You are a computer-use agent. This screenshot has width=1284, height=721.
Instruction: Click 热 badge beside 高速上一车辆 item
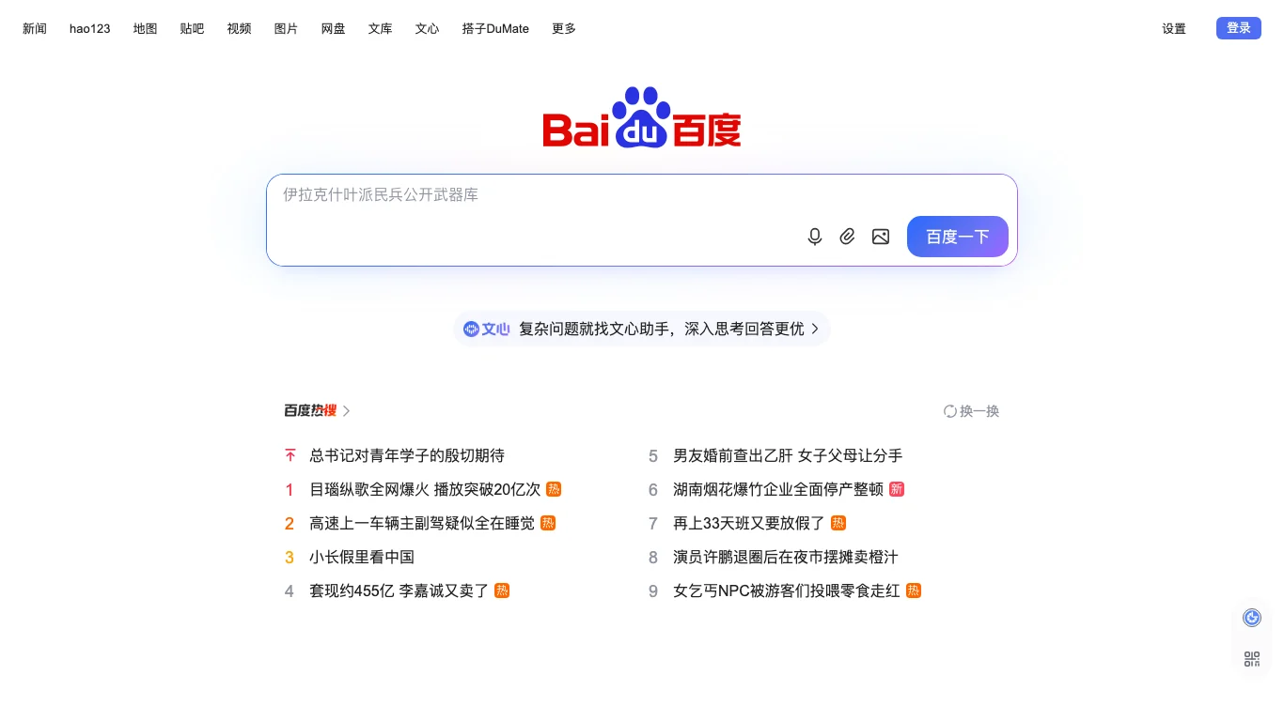pyautogui.click(x=548, y=523)
